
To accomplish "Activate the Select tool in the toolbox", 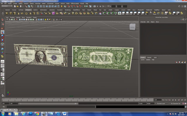I will click(x=2, y=20).
